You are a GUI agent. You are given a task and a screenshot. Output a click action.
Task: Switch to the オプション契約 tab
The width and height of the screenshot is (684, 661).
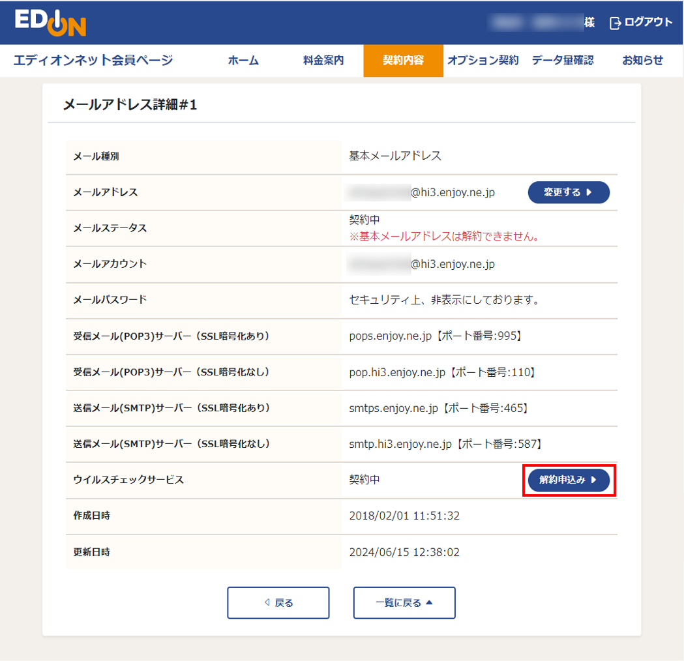(483, 60)
